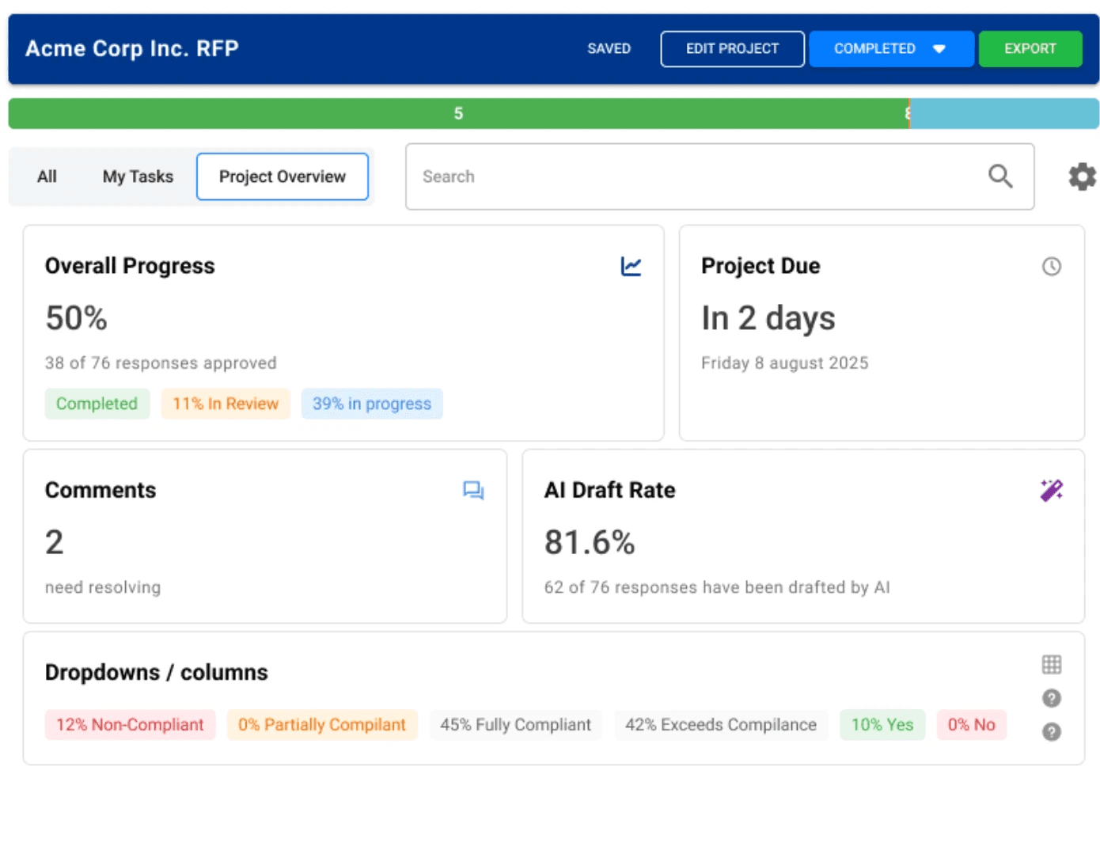
Task: Click the lower question mark help icon
Action: pos(1051,732)
